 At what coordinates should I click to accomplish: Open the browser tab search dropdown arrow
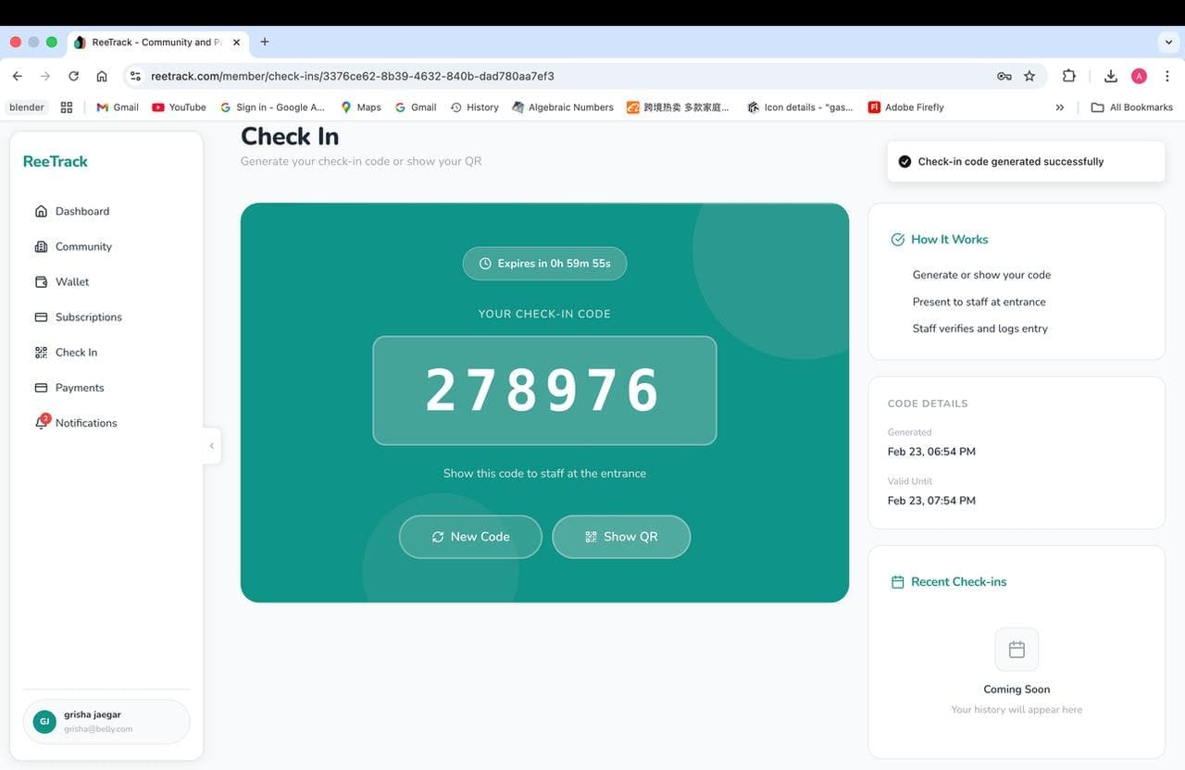coord(1167,42)
